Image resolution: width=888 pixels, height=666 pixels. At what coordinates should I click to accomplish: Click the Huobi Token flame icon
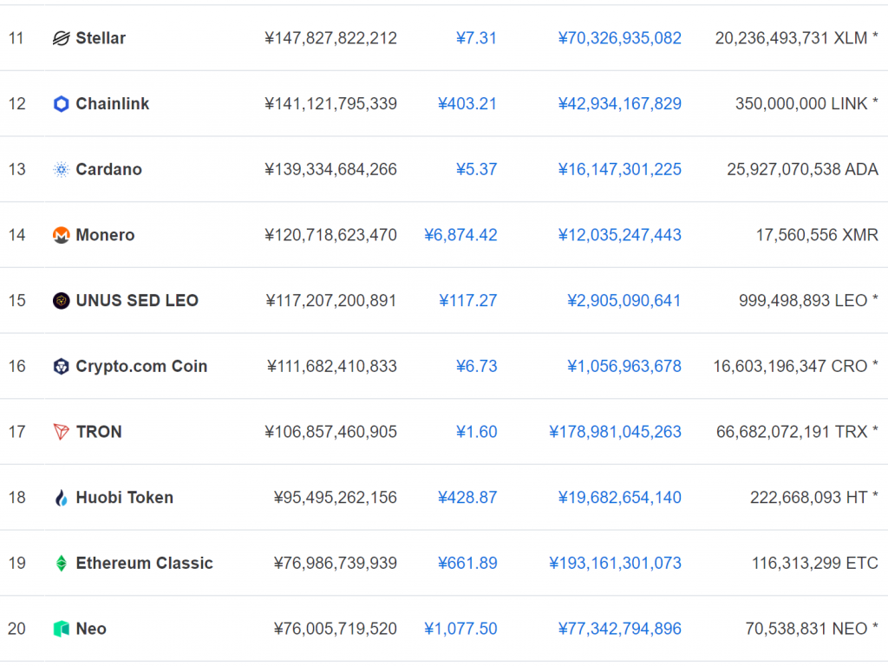[x=62, y=498]
